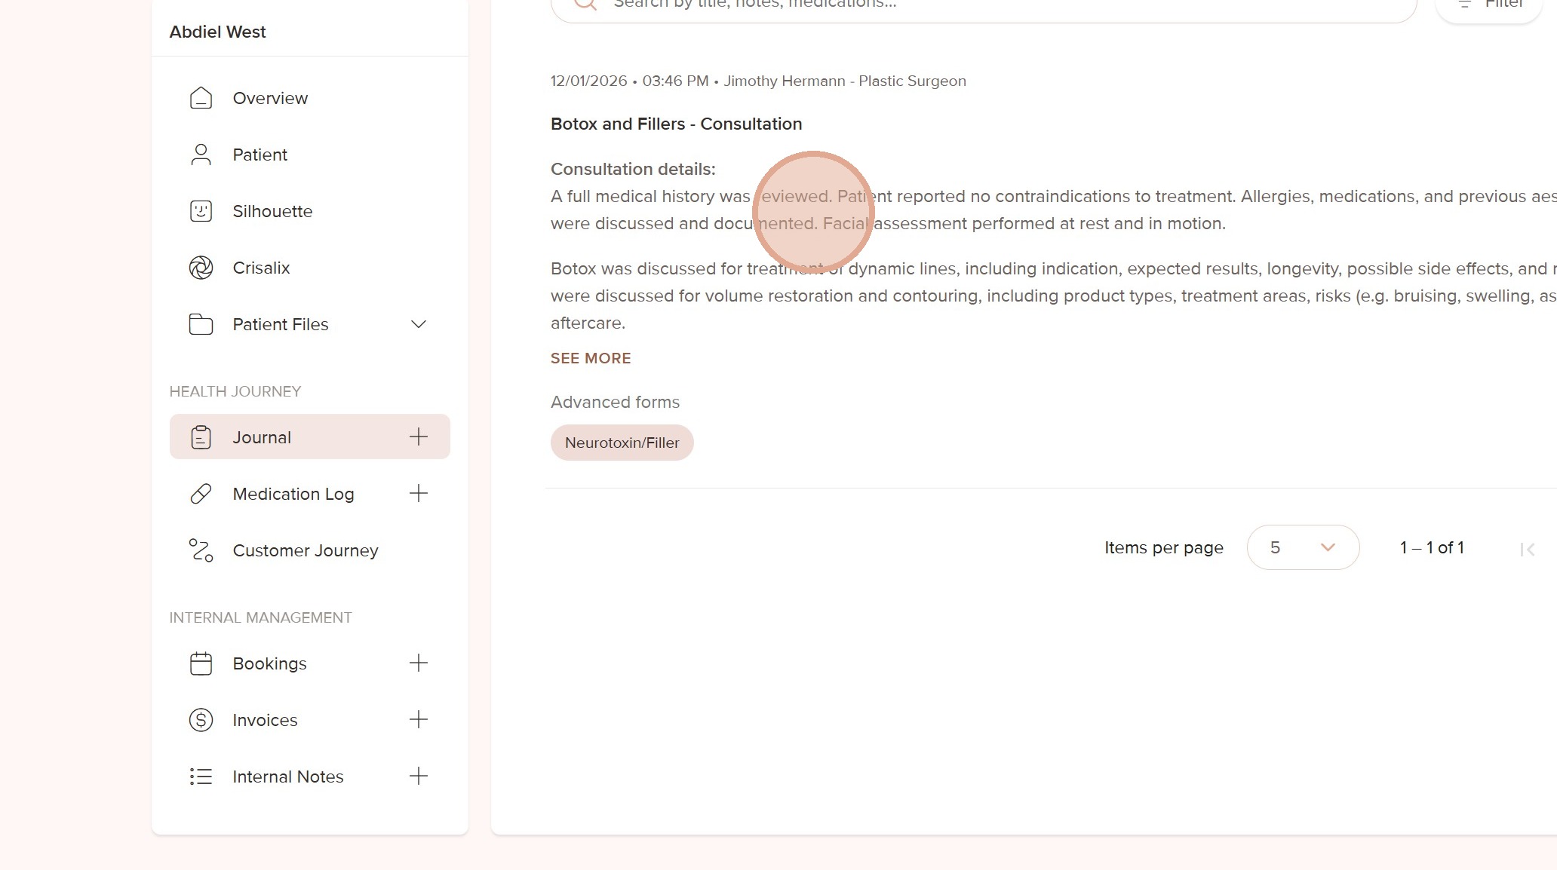Image resolution: width=1557 pixels, height=870 pixels.
Task: Add internal note plus icon
Action: [x=419, y=777]
